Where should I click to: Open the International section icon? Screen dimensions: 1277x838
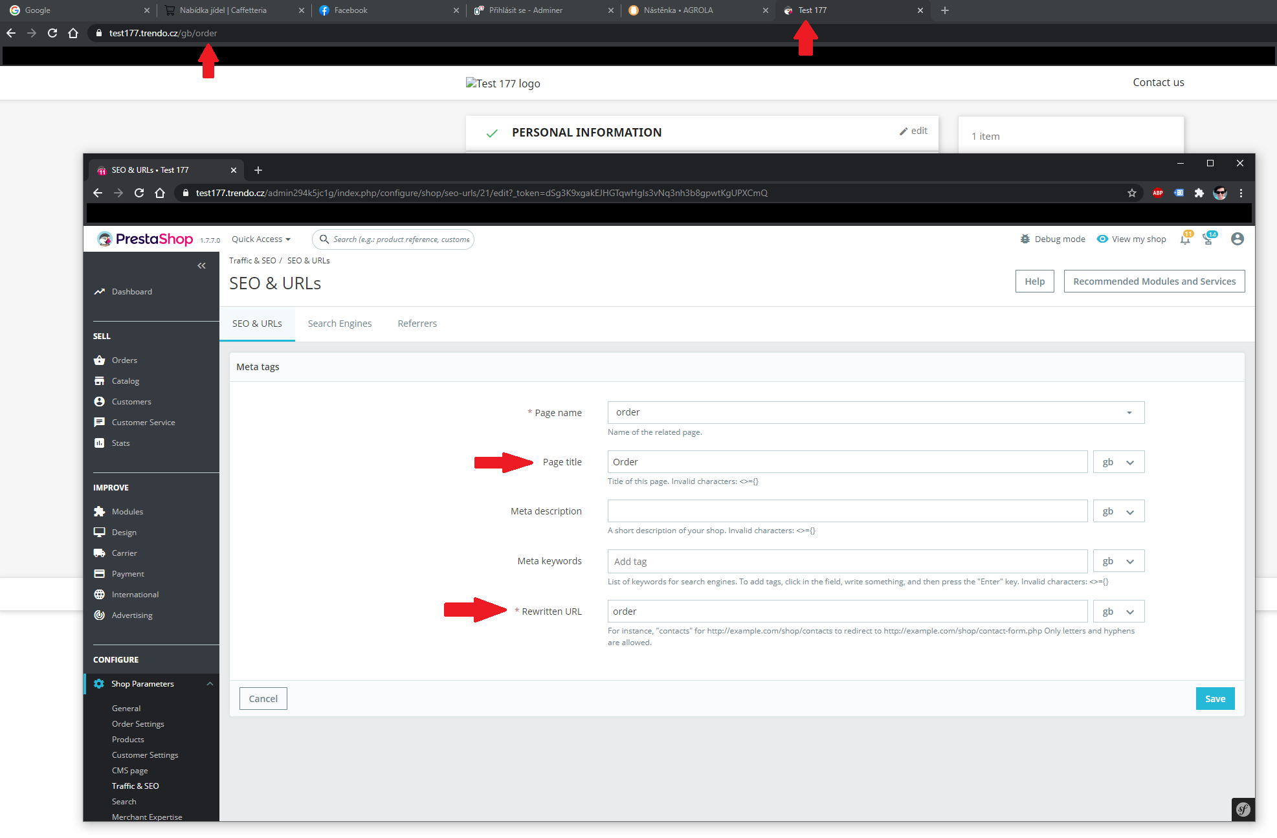click(x=100, y=594)
